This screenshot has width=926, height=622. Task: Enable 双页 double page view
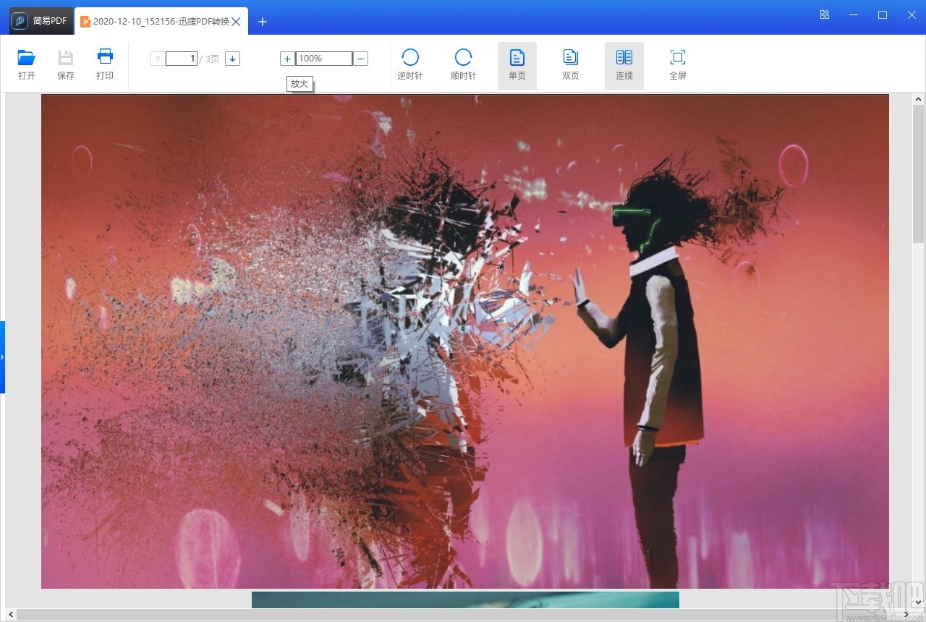pyautogui.click(x=570, y=65)
